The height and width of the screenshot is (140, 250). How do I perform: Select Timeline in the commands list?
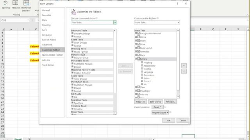(x=78, y=109)
